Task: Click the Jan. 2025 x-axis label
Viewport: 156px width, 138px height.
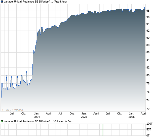Action: (84, 115)
